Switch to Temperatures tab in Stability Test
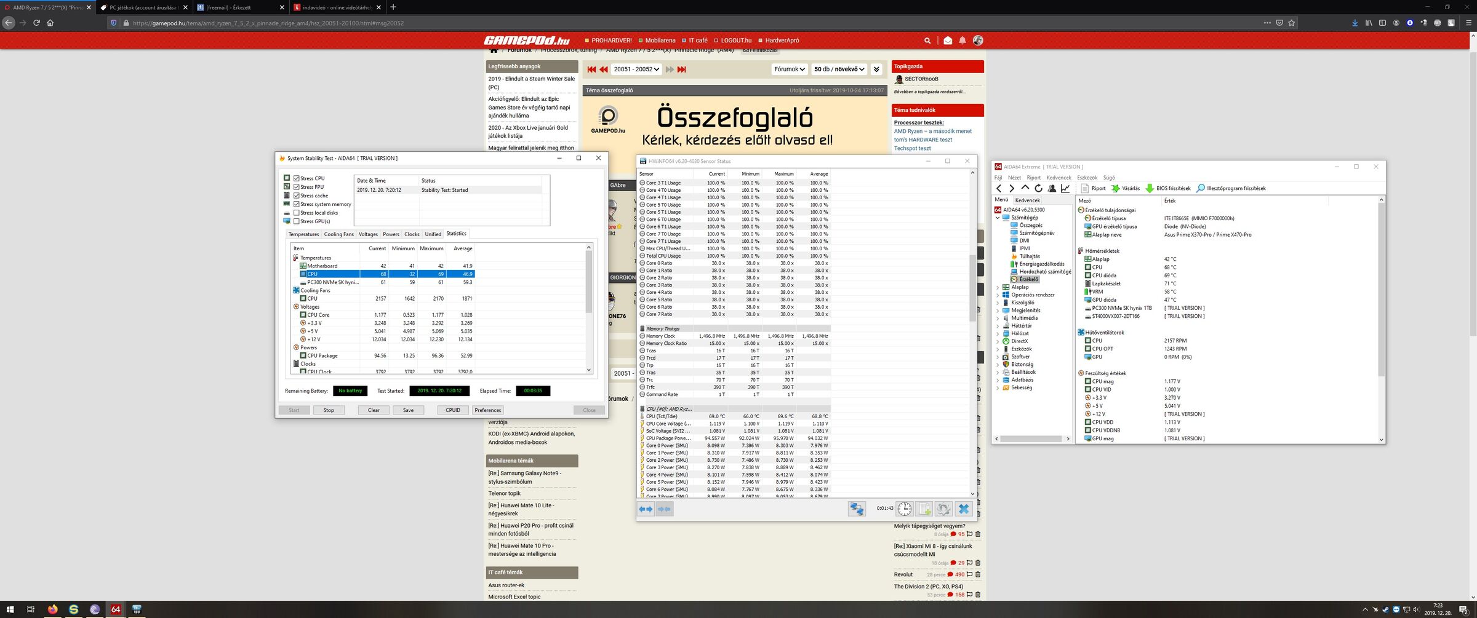This screenshot has width=1477, height=618. coord(303,234)
